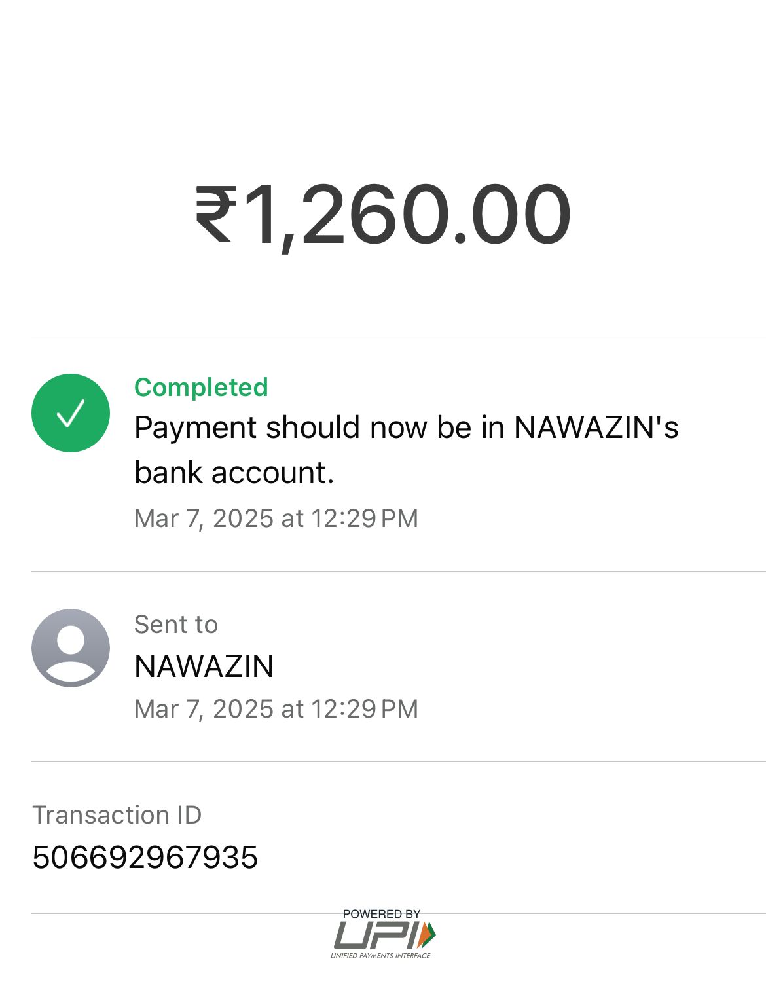766x982 pixels.
Task: Tap 'Unified Payments Interface' caption
Action: [x=380, y=956]
